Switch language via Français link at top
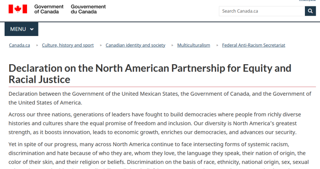This screenshot has width=320, height=169. pos(307,0)
